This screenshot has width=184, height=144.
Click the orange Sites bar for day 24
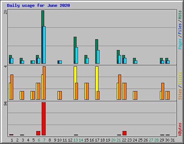(x=136, y=95)
